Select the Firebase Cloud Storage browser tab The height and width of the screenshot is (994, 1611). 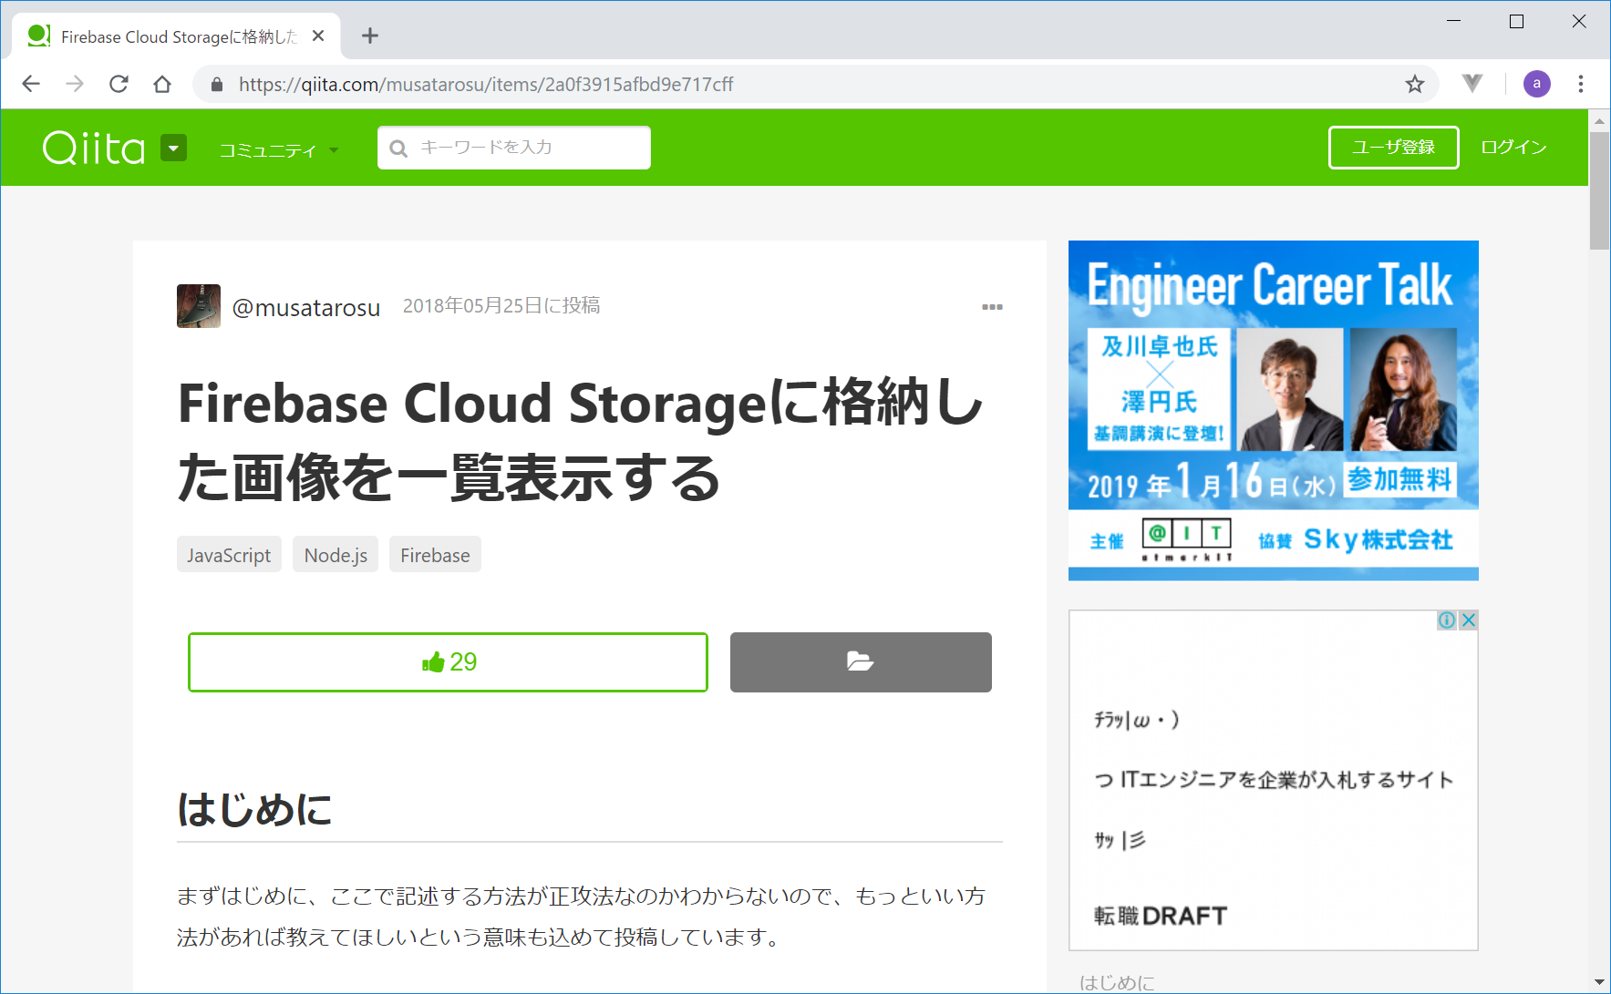(x=177, y=36)
